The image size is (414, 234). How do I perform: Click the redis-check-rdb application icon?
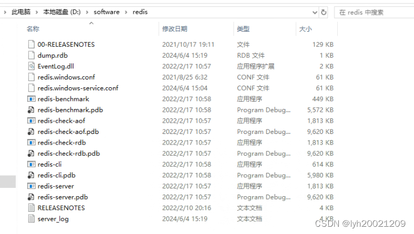31,142
